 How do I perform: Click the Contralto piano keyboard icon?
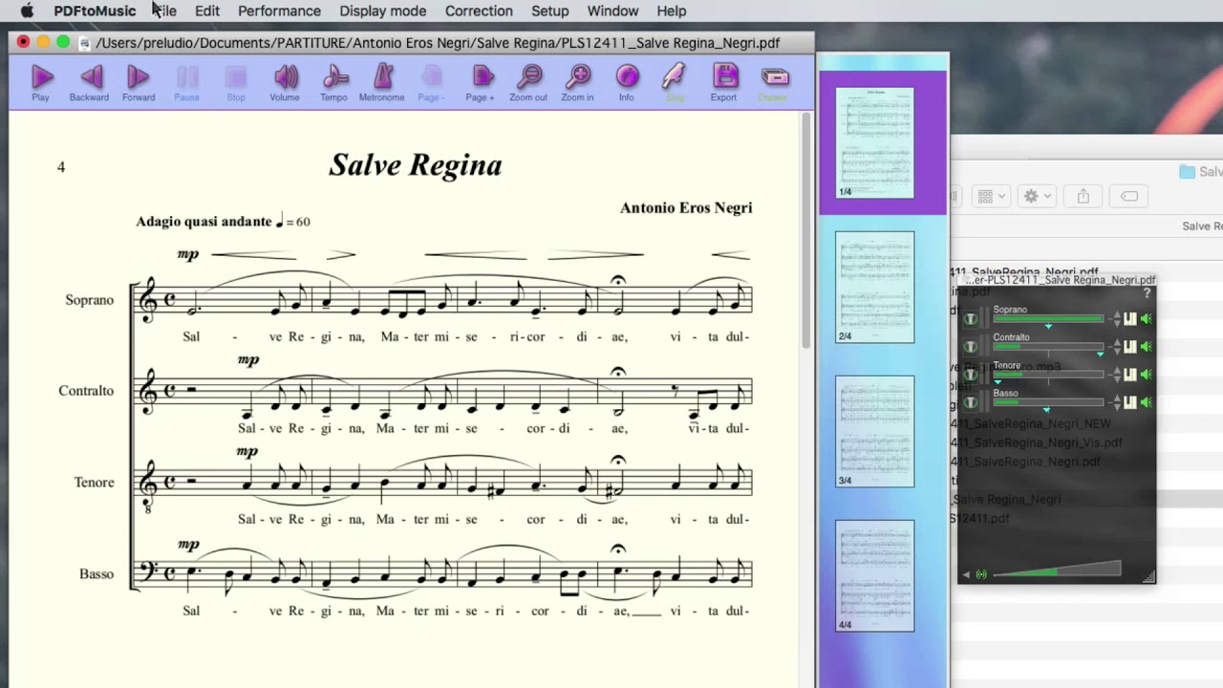(1129, 347)
